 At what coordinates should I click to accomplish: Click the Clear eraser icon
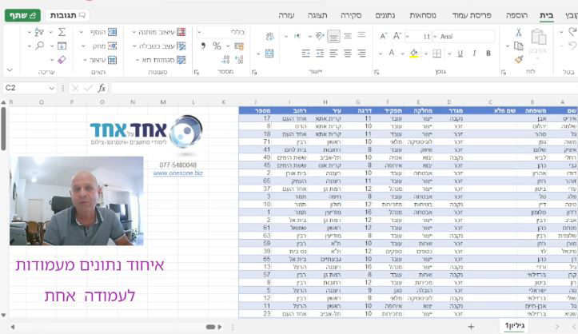coord(62,60)
